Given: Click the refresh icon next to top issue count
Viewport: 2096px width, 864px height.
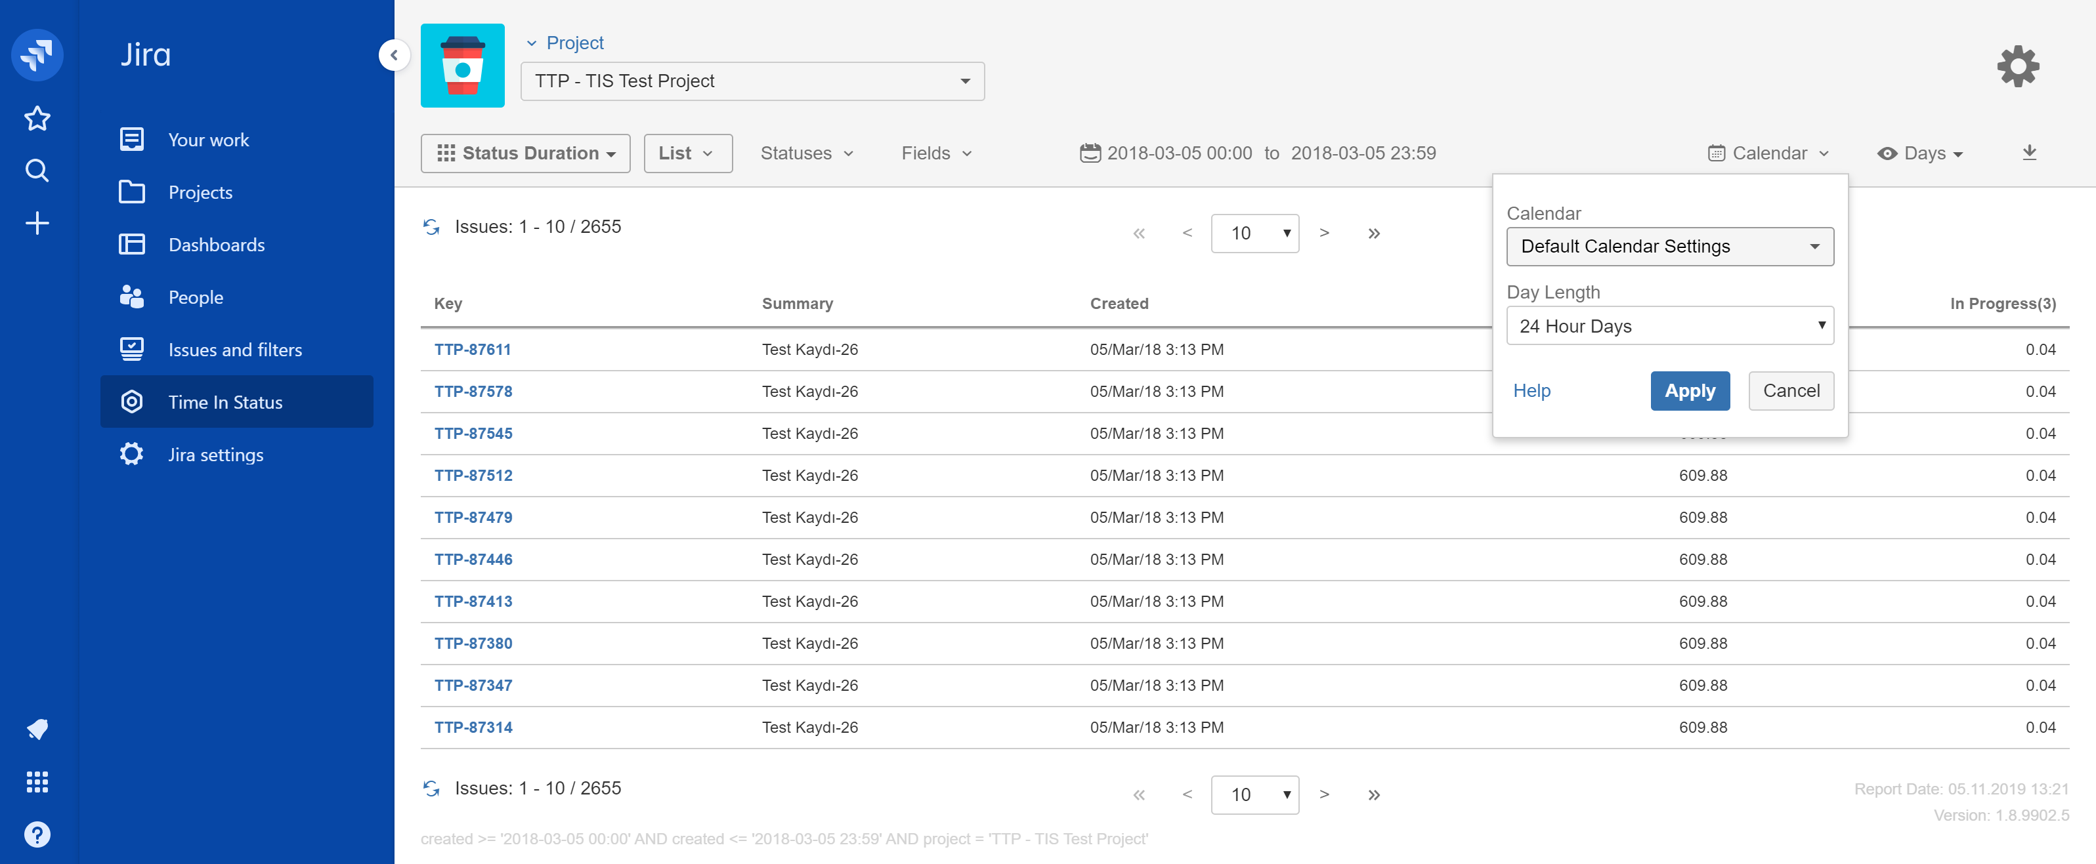Looking at the screenshot, I should pos(431,227).
